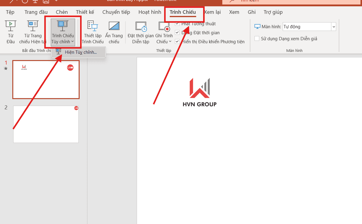Click the save icon in title bar
This screenshot has width=362, height=224.
(46, 2)
